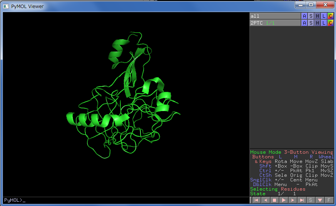This screenshot has width=336, height=206.
Task: Open Hide menu for 2PTC object
Action: (318, 23)
